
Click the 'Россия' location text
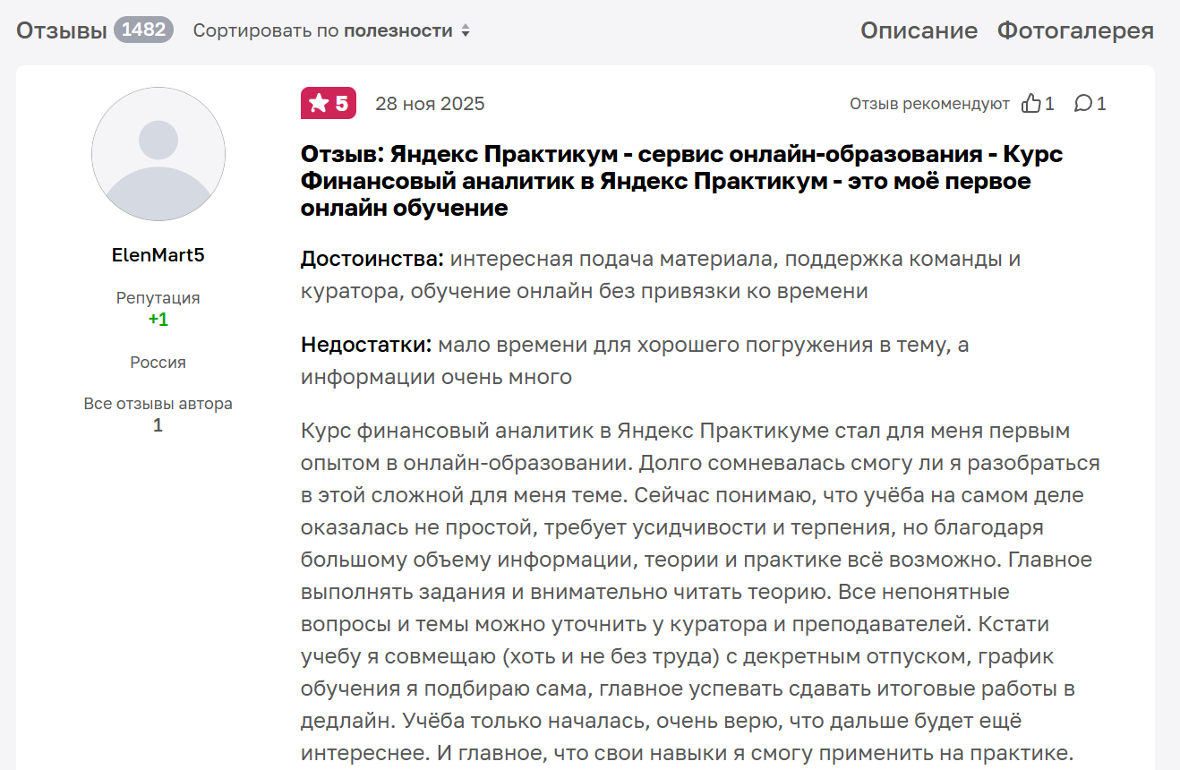click(158, 363)
